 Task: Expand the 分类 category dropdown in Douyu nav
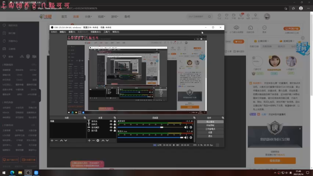click(88, 16)
